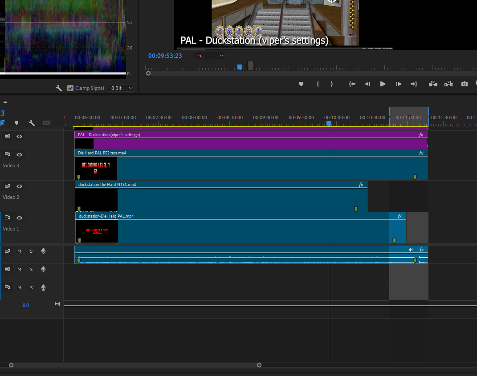Toggle sync lock on first audio track
Image resolution: width=477 pixels, height=376 pixels.
click(8, 251)
